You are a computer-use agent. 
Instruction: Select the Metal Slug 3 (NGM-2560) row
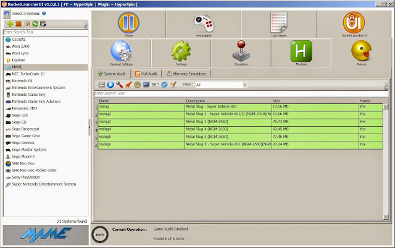(240, 122)
